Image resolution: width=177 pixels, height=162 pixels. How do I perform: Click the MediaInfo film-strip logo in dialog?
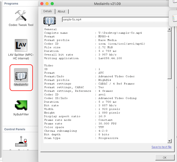coord(50,21)
